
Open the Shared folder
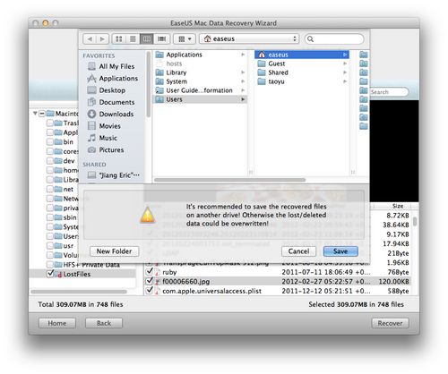[302, 72]
